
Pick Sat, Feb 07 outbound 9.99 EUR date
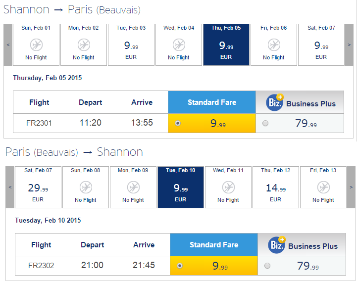pos(321,45)
